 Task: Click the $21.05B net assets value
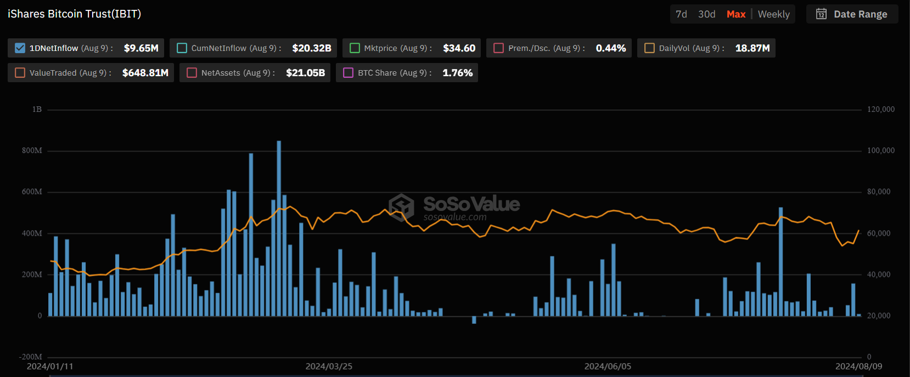[x=306, y=73]
